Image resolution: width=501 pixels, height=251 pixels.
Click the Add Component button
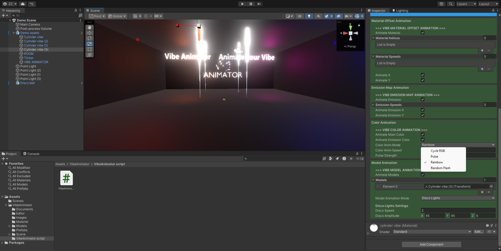pyautogui.click(x=430, y=244)
